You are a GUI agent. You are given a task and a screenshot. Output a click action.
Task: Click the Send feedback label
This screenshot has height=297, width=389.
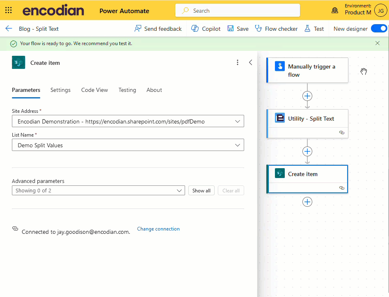pos(163,29)
